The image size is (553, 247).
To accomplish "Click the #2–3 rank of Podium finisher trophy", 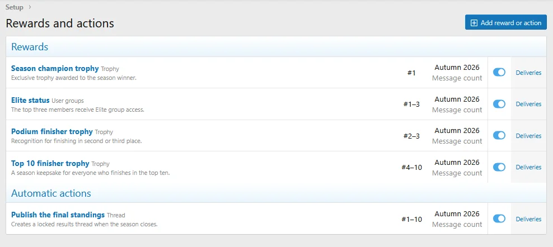I will 411,136.
